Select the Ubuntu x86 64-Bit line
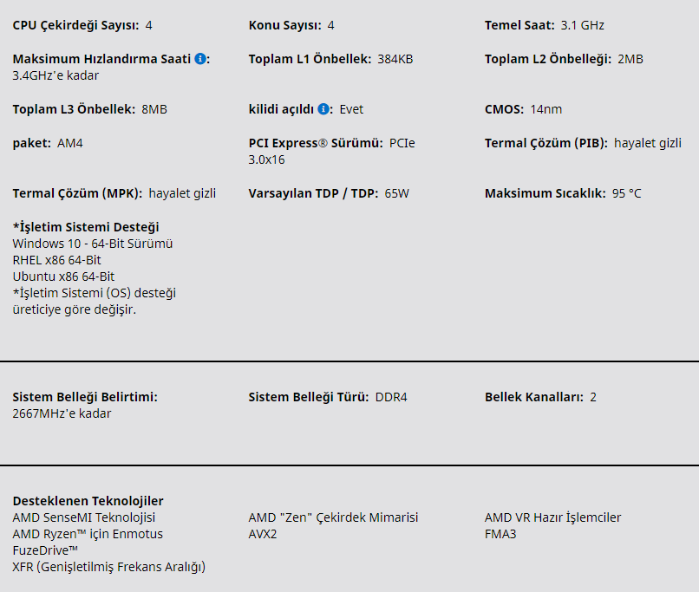The width and height of the screenshot is (699, 592). tap(63, 276)
